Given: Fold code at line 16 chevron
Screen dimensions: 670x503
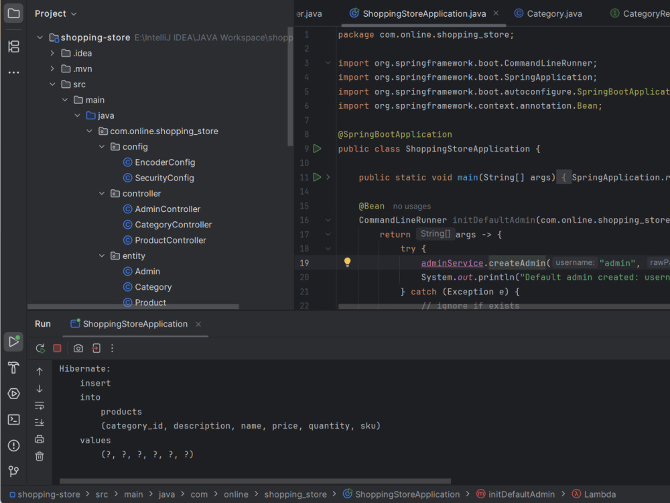Looking at the screenshot, I should click(328, 220).
